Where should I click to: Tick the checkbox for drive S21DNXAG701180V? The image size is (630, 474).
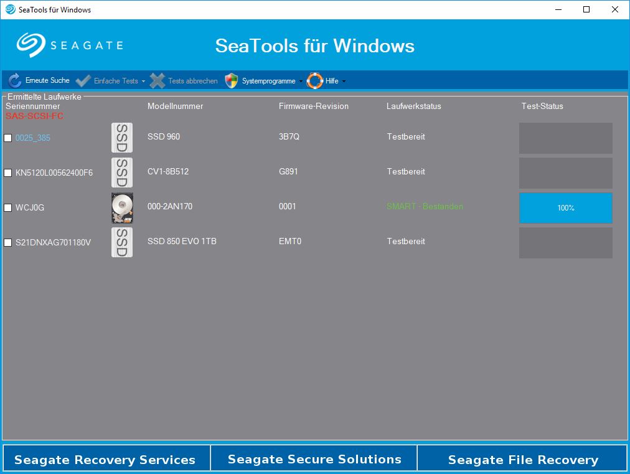[7, 242]
